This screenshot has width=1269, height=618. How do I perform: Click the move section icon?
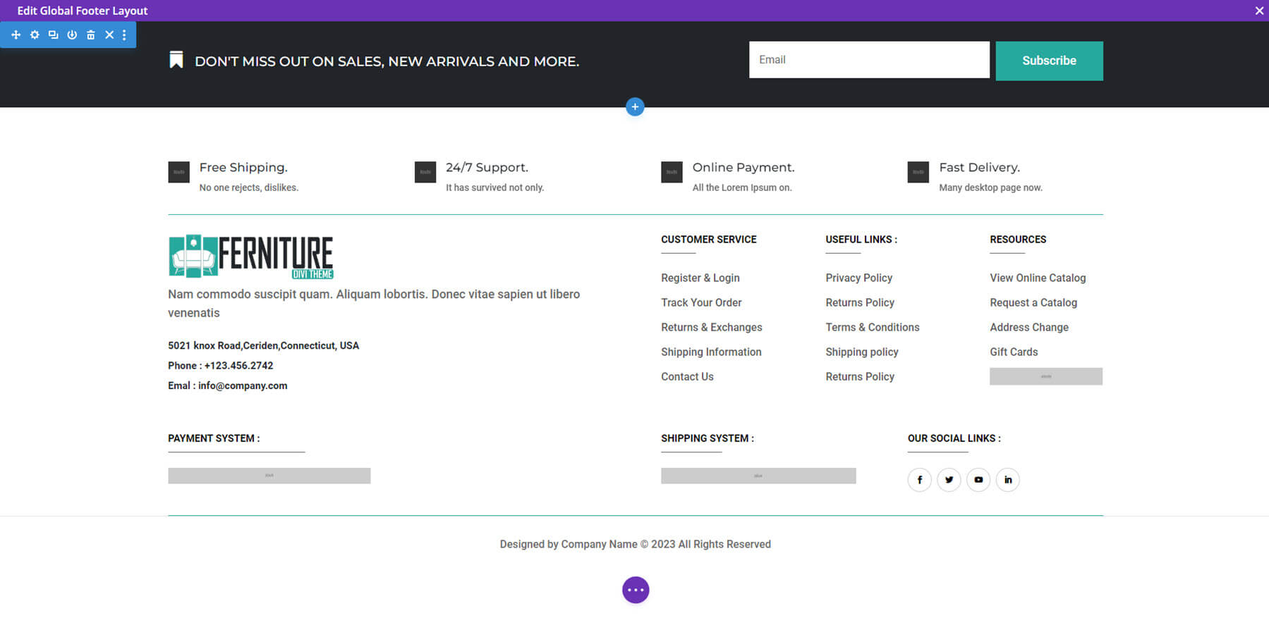pos(16,35)
